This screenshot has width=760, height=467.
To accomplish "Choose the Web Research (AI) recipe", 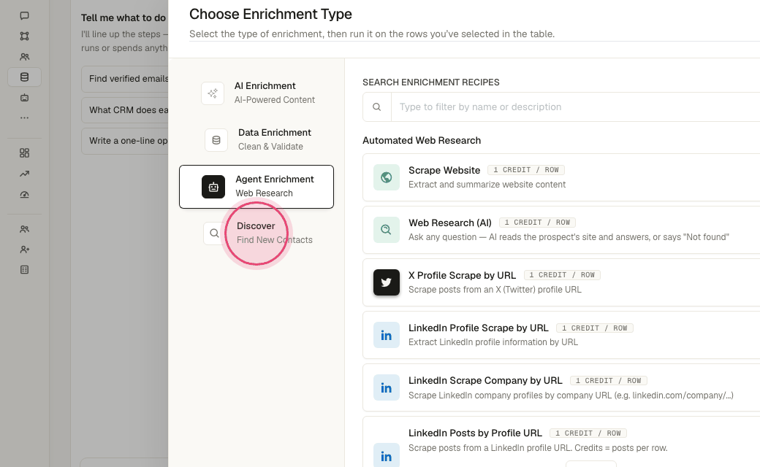I will tap(561, 230).
